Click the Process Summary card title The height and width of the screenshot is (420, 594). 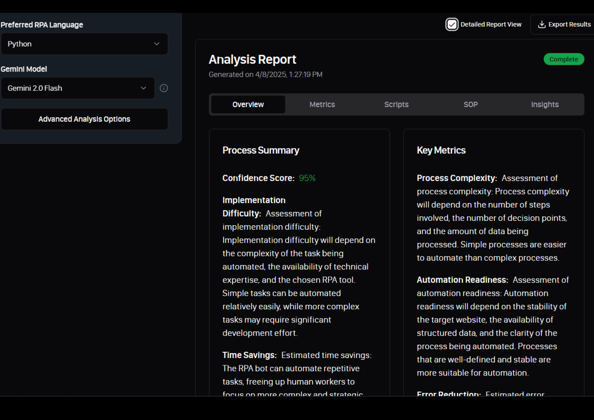[261, 150]
